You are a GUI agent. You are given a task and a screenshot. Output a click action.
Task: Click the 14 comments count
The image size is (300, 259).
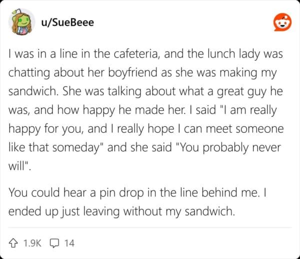(x=69, y=243)
